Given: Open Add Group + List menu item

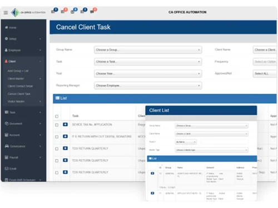Looking at the screenshot, I should point(18,71).
